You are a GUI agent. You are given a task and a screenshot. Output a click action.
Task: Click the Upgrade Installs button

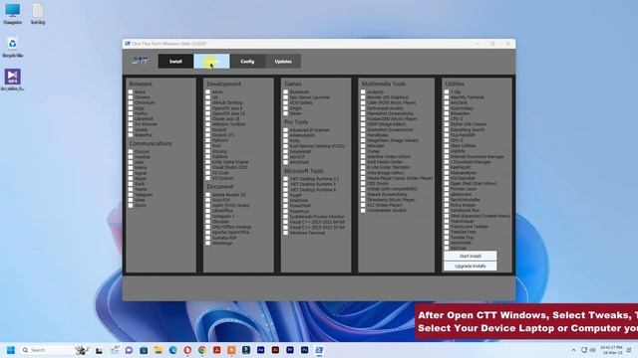tap(470, 267)
